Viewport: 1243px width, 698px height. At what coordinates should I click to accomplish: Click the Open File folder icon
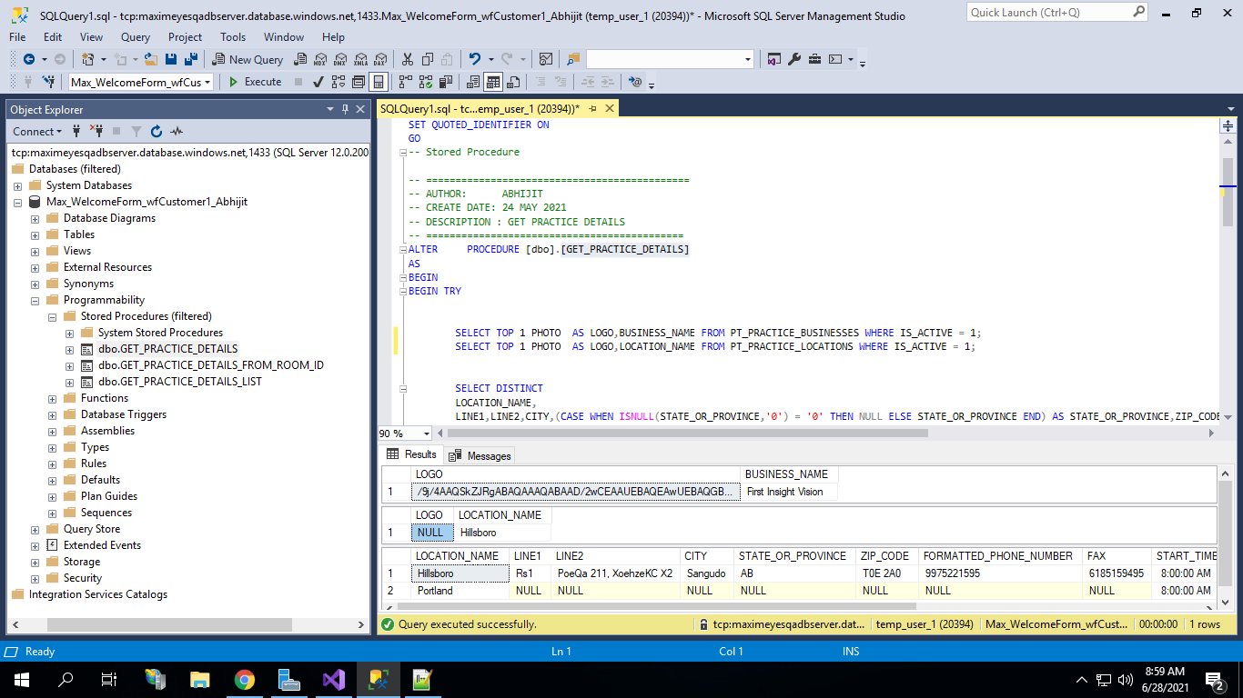[x=150, y=59]
